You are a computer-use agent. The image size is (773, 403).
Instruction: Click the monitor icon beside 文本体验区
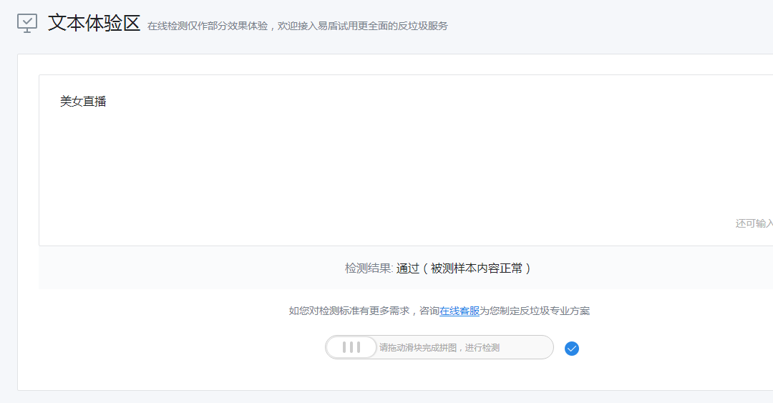[x=27, y=23]
